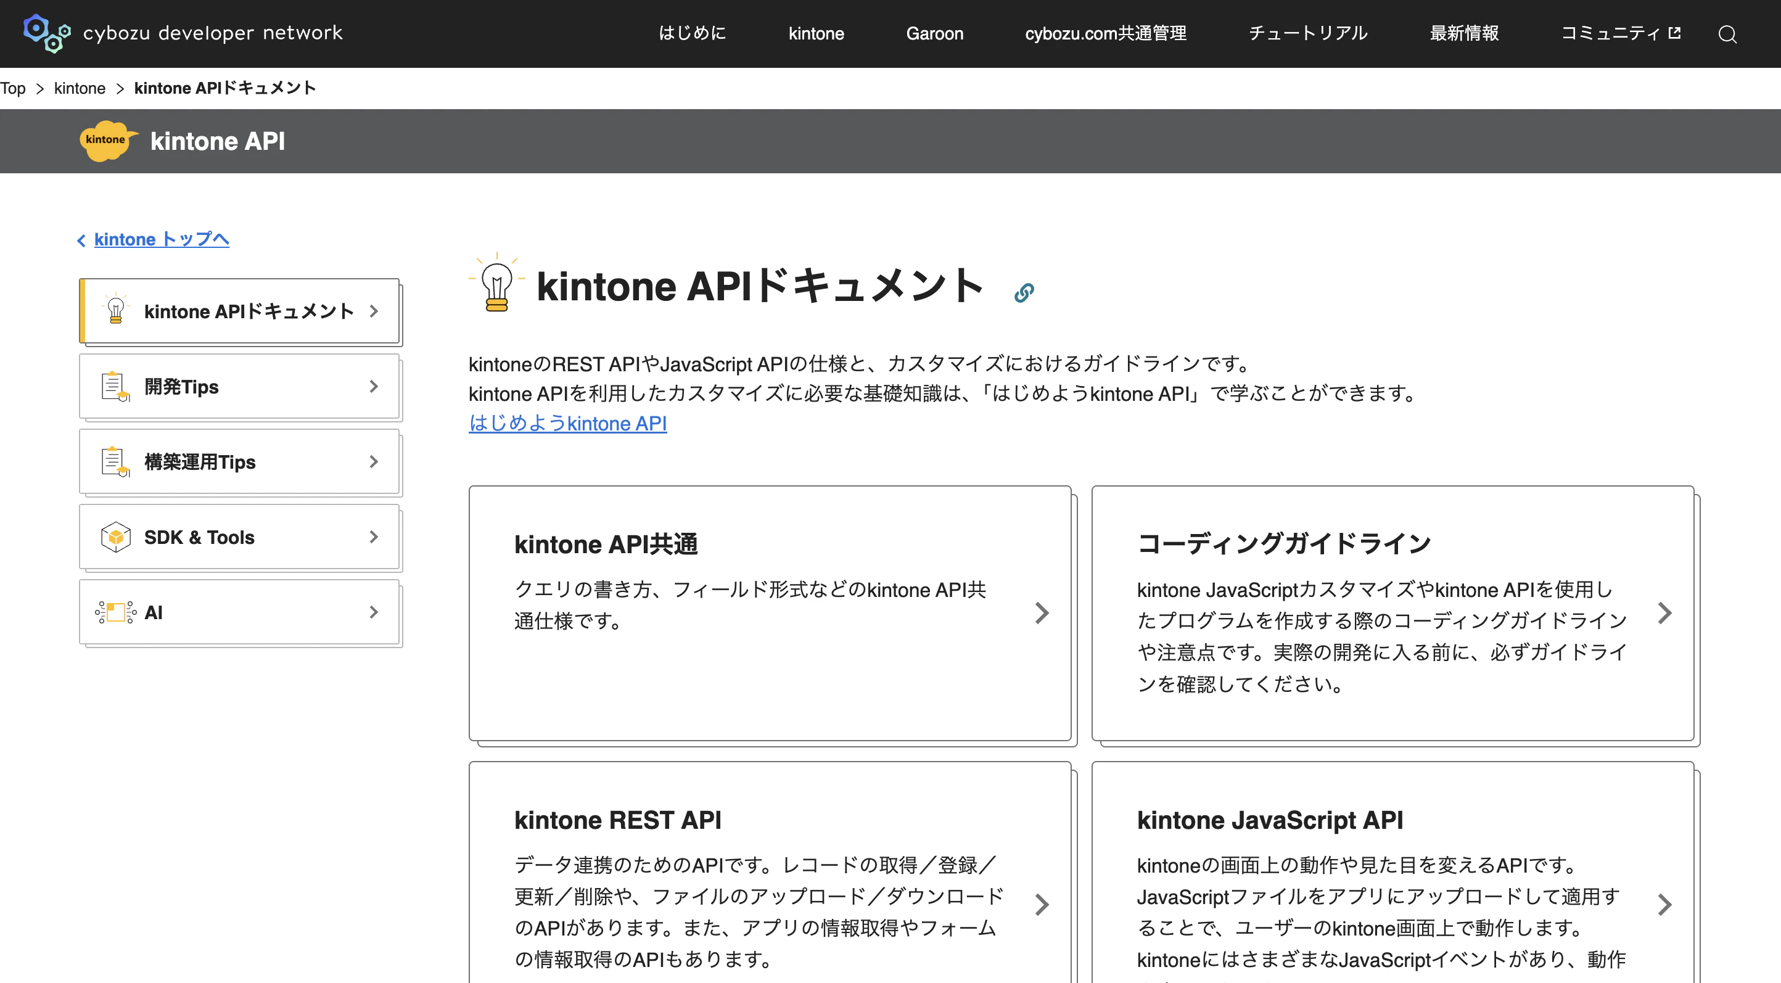The image size is (1781, 983).
Task: Click the clipboard icon for 開発Tips
Action: 114,387
